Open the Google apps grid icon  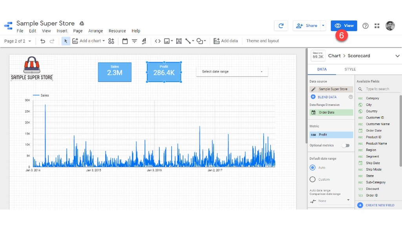click(x=377, y=26)
